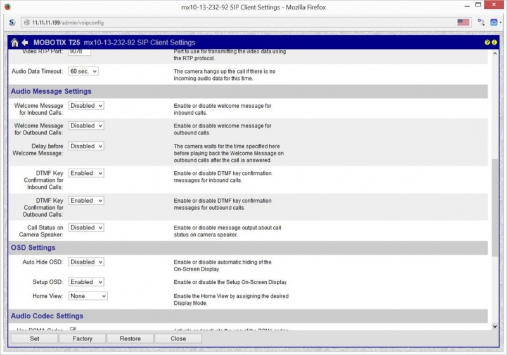Open the help question mark icon

point(487,42)
